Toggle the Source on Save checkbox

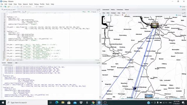click(x=12, y=12)
